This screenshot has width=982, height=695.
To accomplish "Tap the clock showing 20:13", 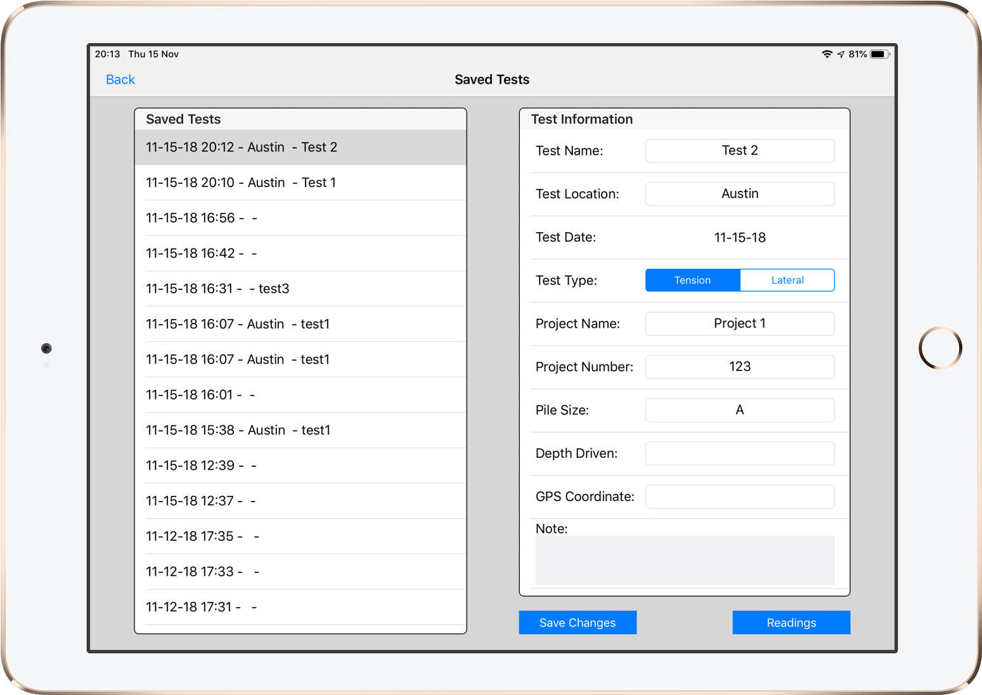I will pyautogui.click(x=107, y=55).
